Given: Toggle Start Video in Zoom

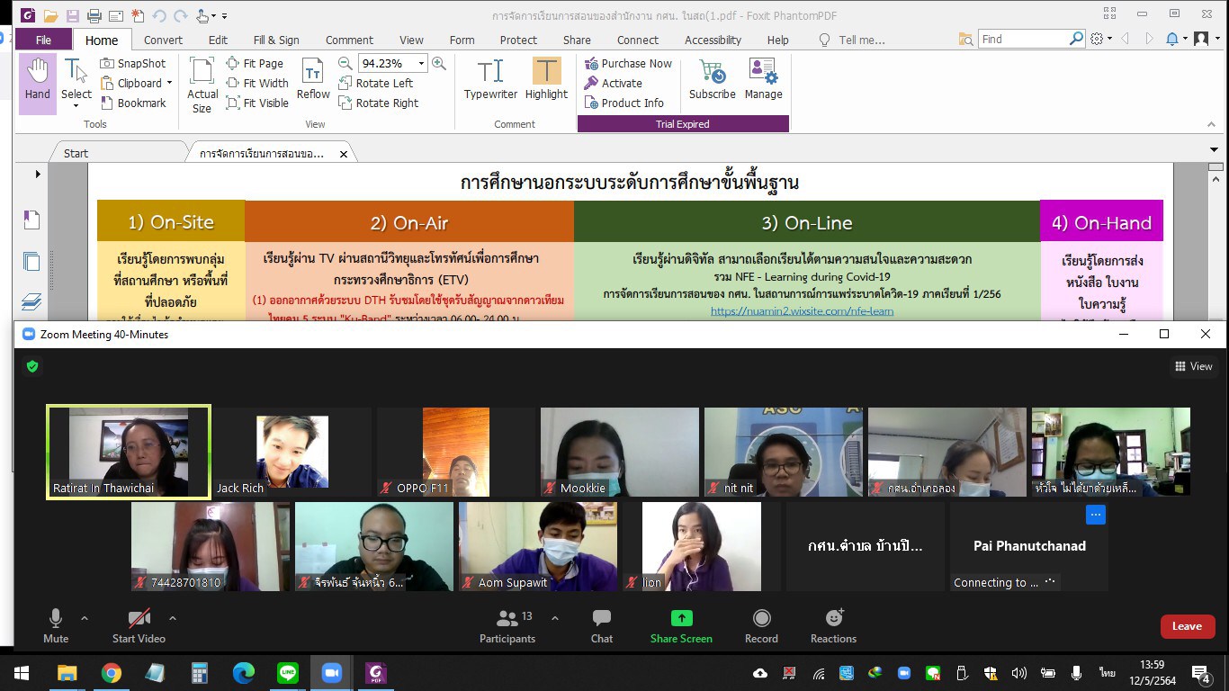Looking at the screenshot, I should (x=139, y=626).
